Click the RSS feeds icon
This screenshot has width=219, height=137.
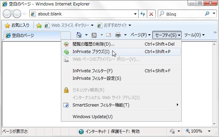94,35
